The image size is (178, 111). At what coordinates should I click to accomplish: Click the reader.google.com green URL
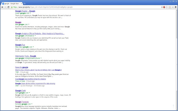tap(22, 13)
